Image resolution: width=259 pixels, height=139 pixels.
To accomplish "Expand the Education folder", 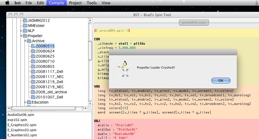I will (x=25, y=102).
